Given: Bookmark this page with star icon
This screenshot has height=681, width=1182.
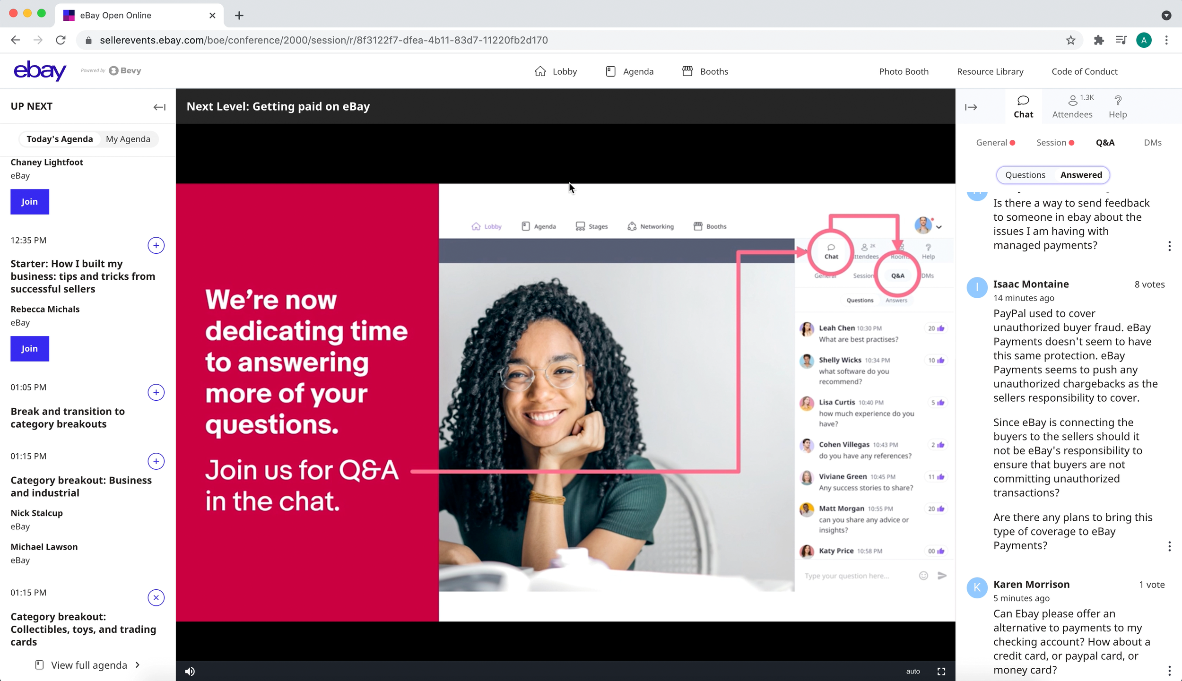Looking at the screenshot, I should click(x=1070, y=40).
